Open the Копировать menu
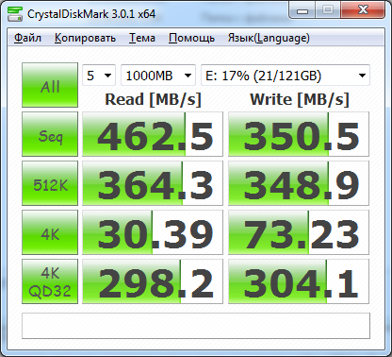 point(85,38)
